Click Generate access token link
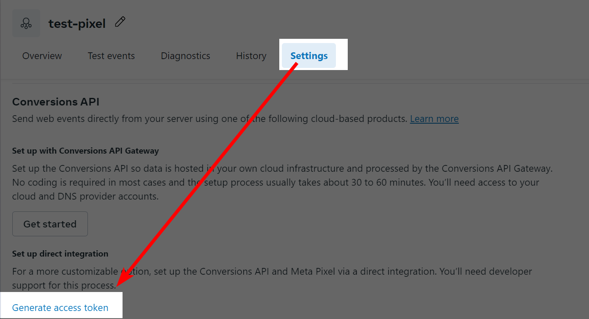Image resolution: width=589 pixels, height=319 pixels. click(60, 308)
